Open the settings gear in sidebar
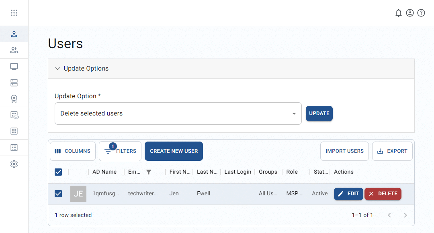This screenshot has height=233, width=434. pyautogui.click(x=14, y=164)
